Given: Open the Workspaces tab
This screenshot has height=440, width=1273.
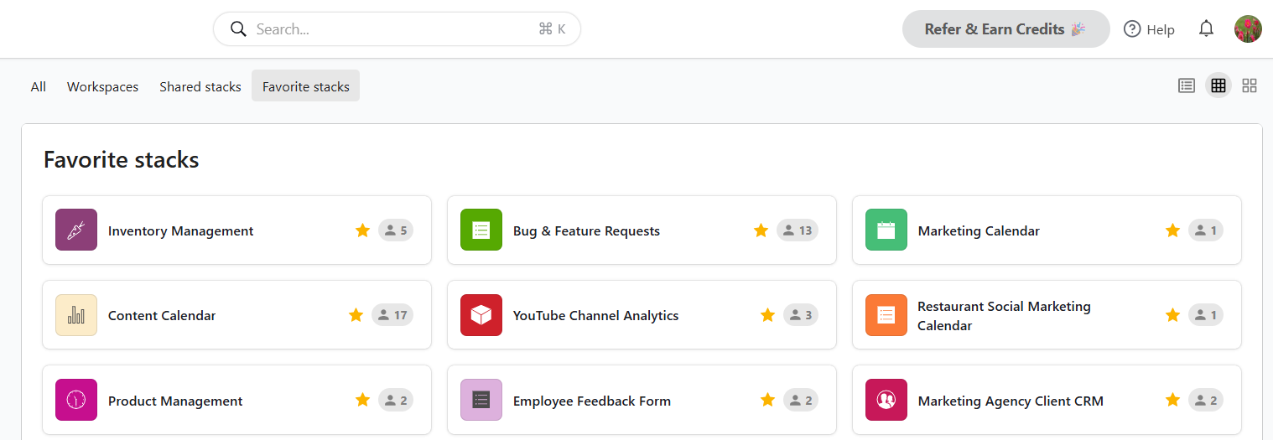Looking at the screenshot, I should [102, 86].
